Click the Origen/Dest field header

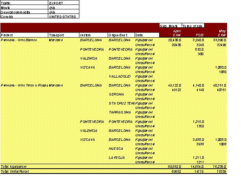tap(121, 35)
